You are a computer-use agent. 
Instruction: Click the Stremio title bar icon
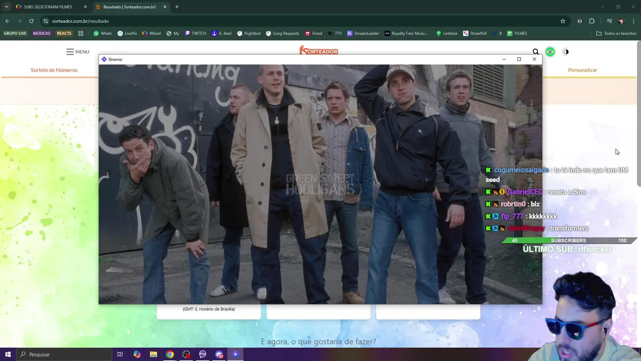coord(104,59)
